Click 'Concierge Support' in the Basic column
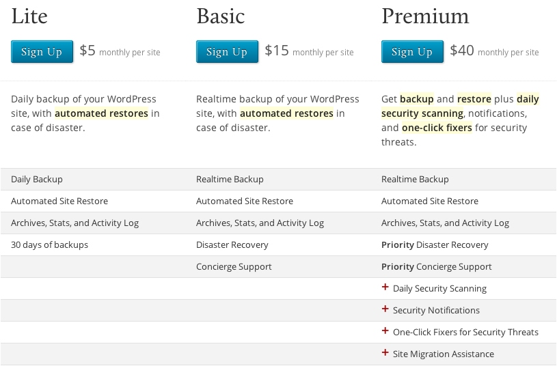 pyautogui.click(x=234, y=266)
